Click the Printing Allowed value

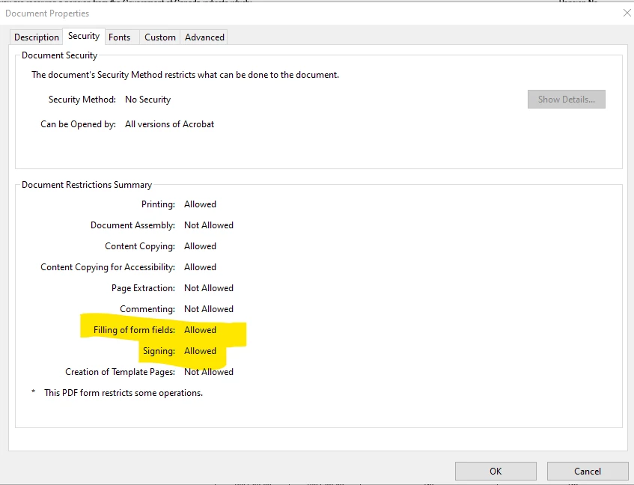[x=200, y=204]
